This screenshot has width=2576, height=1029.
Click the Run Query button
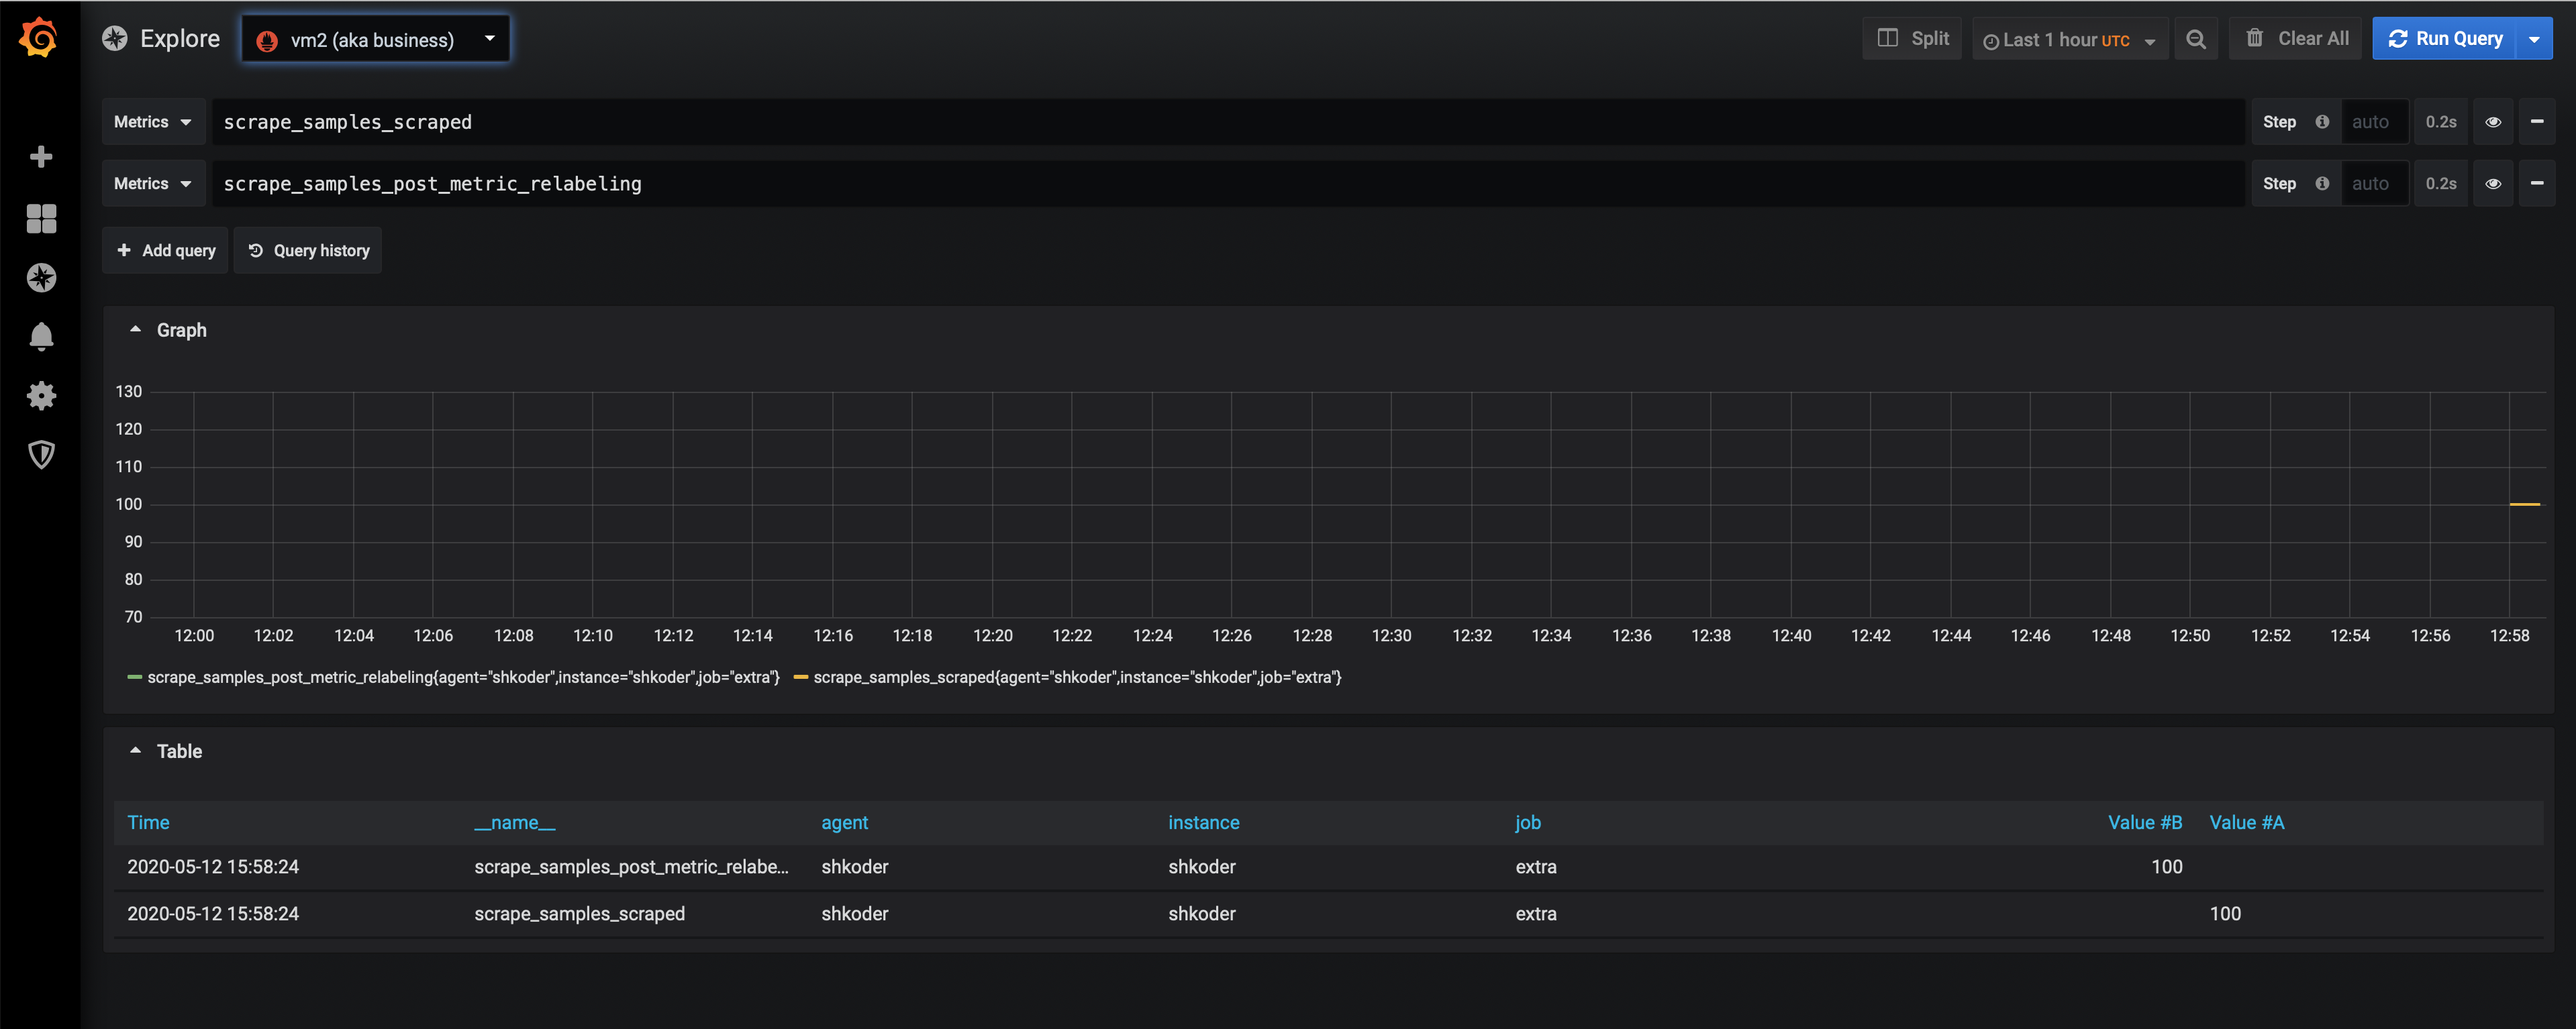[2444, 39]
